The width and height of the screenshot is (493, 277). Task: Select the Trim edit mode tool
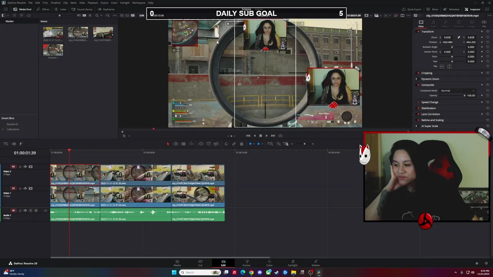[176, 144]
